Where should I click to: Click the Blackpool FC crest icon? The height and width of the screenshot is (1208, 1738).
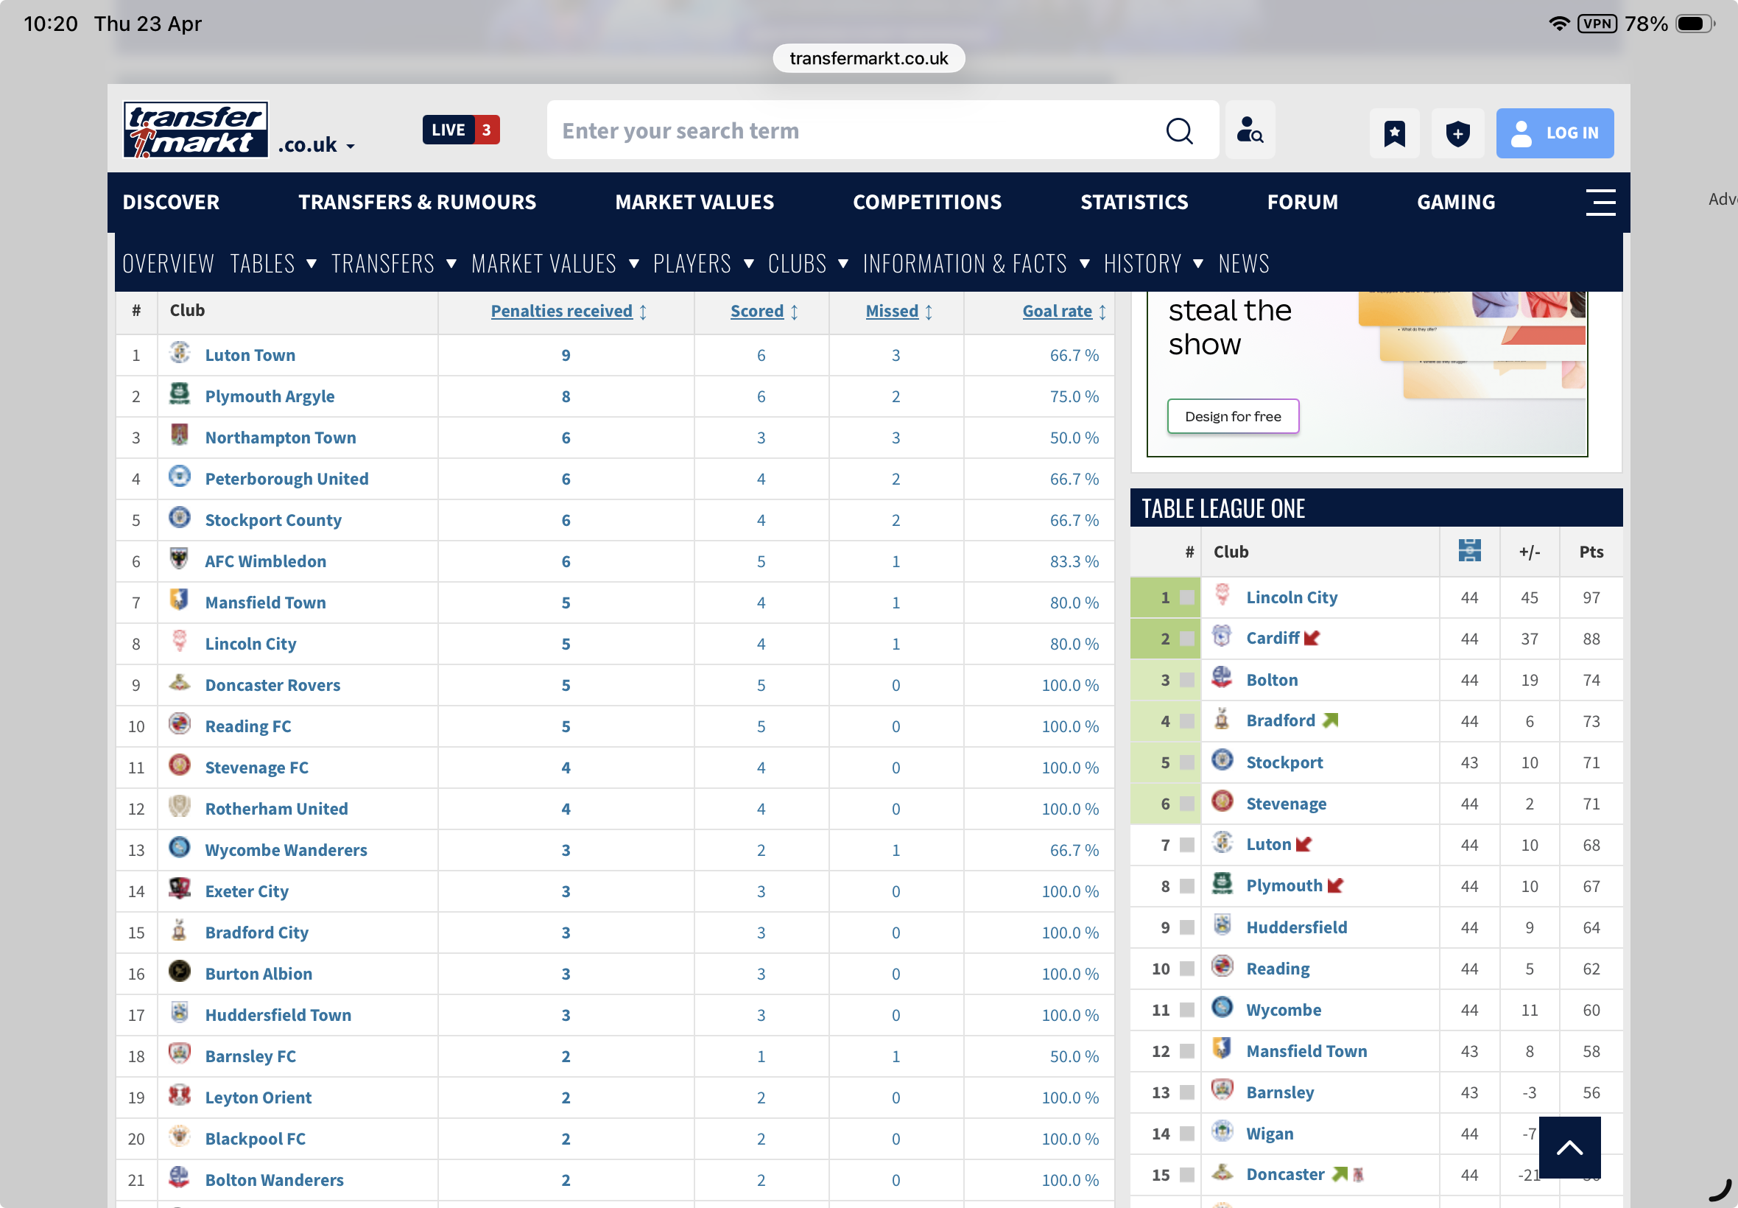180,1136
